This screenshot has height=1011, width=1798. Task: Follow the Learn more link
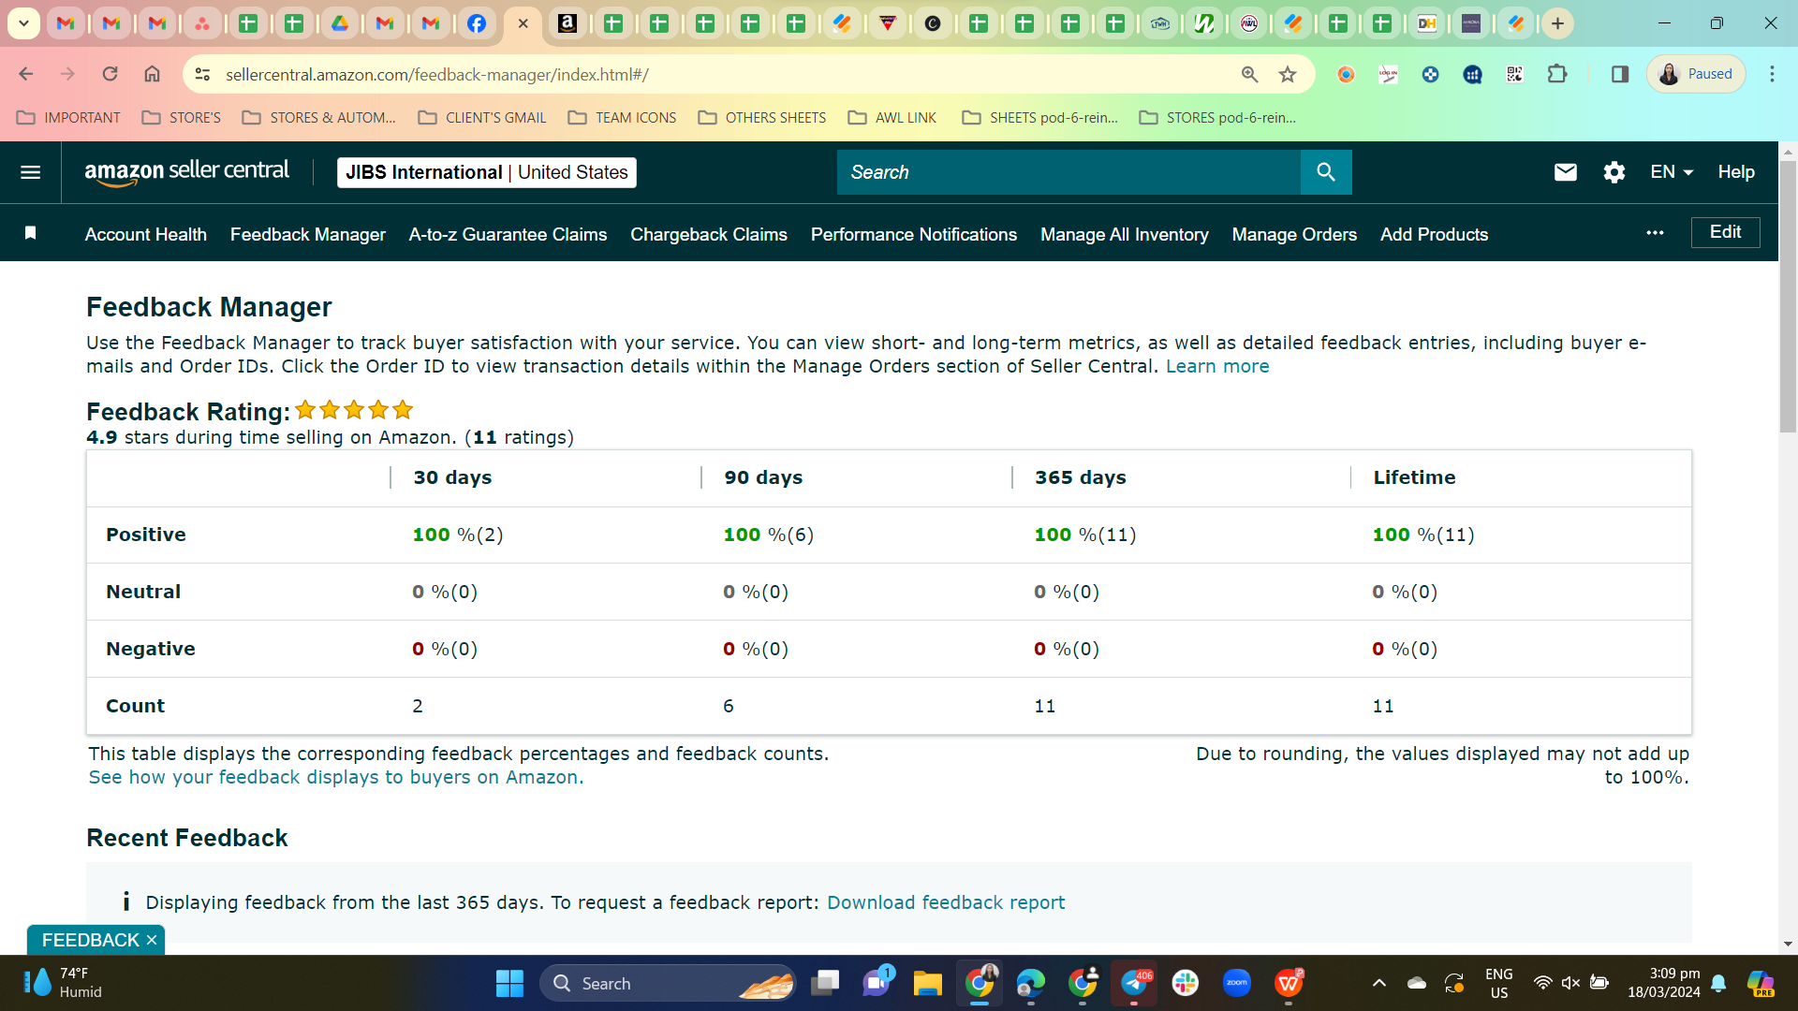(x=1217, y=366)
